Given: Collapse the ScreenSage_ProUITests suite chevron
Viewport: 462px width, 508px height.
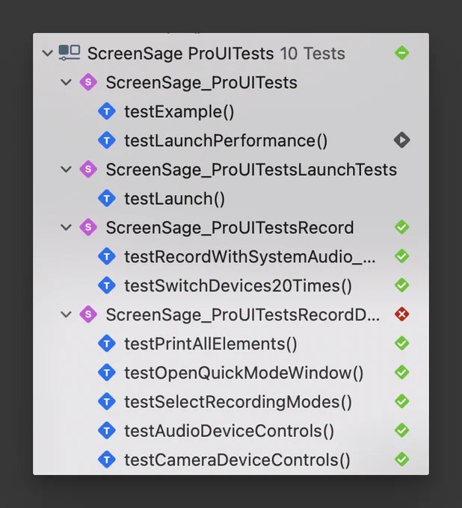Looking at the screenshot, I should [66, 82].
